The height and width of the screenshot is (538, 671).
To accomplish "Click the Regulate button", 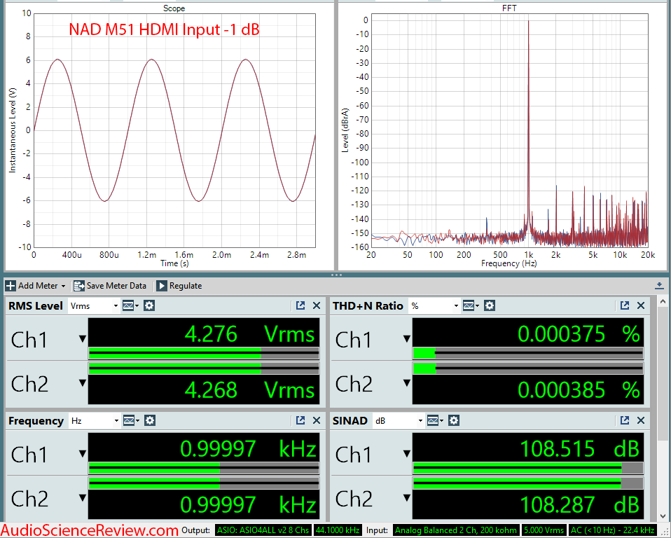I will 179,286.
